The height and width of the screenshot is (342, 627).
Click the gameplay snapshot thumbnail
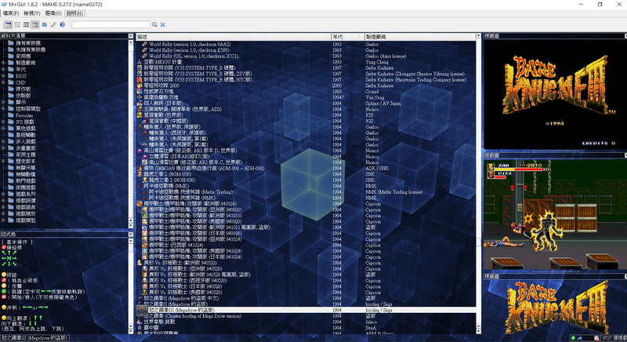point(555,215)
